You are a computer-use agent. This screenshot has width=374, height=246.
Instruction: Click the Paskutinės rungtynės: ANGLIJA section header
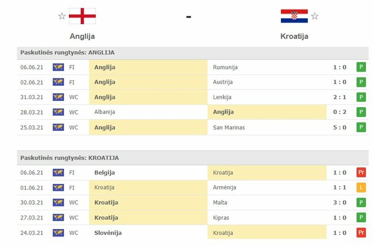tap(193, 53)
